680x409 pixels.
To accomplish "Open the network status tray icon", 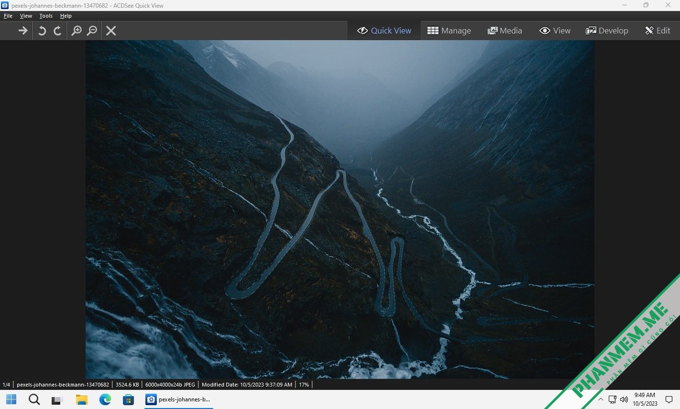I will [x=613, y=399].
